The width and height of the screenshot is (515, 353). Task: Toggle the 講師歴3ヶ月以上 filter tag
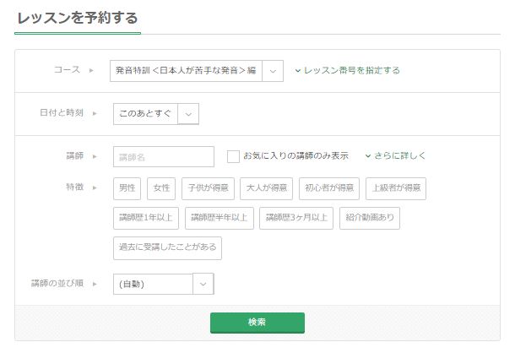296,218
